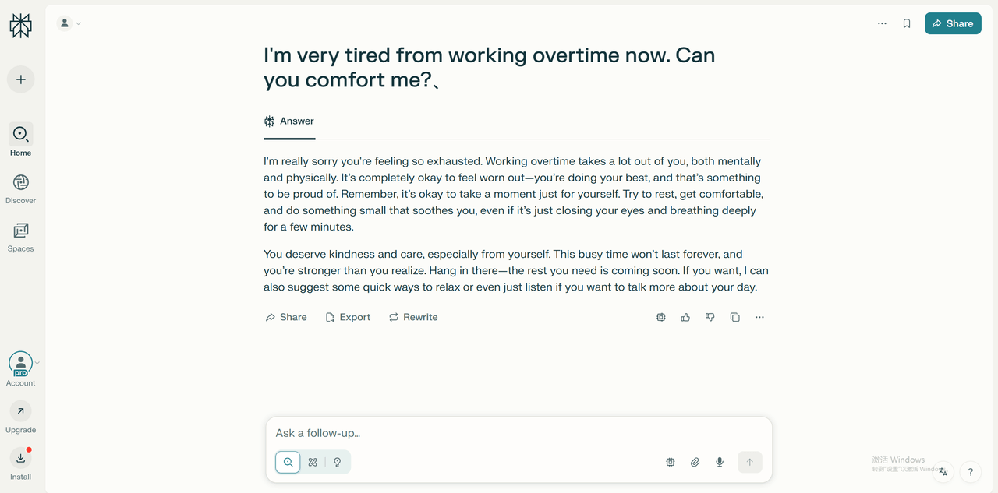Open Spaces in the sidebar
The width and height of the screenshot is (998, 493).
[x=20, y=237]
